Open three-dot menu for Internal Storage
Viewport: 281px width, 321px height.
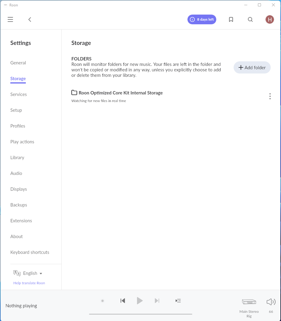point(270,96)
